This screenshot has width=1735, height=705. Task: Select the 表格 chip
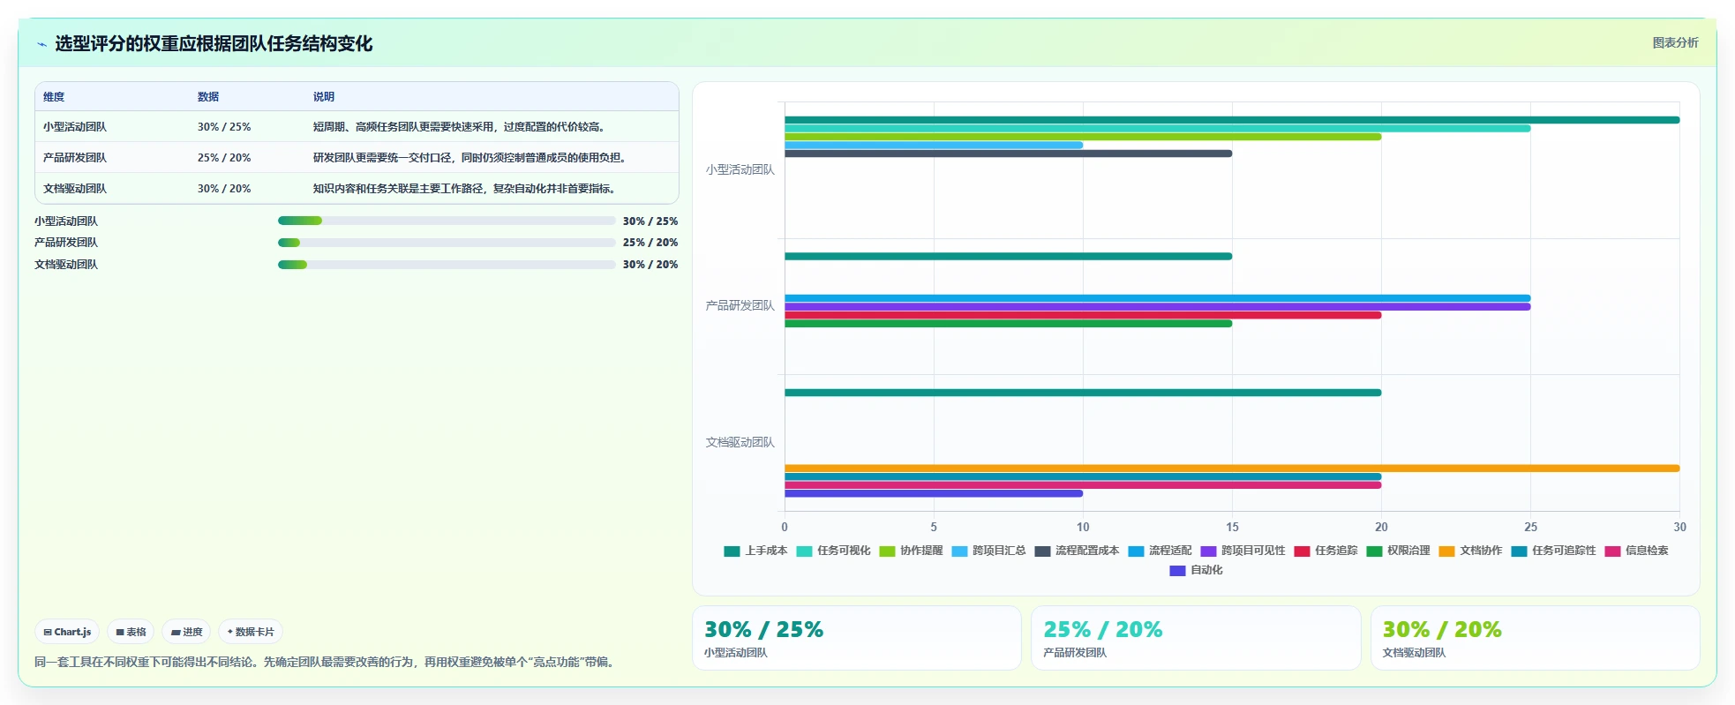131,632
